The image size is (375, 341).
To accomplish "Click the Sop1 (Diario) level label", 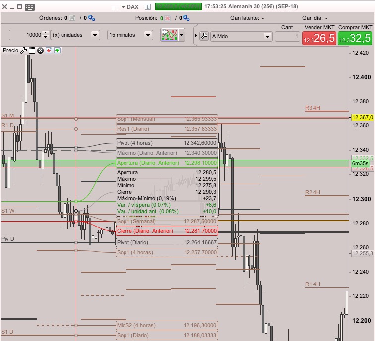I will (x=167, y=335).
